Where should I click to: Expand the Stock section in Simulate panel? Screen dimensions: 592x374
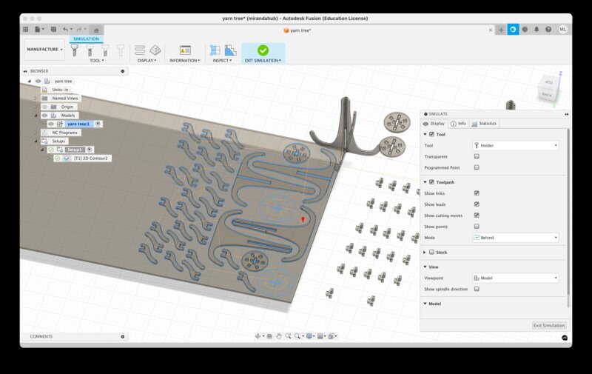[424, 253]
